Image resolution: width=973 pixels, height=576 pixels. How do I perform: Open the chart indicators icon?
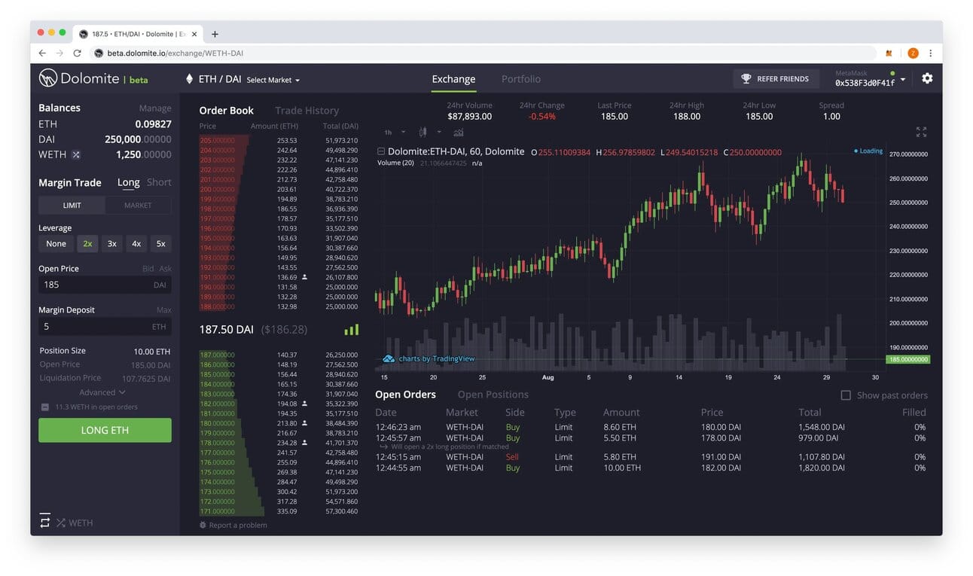tap(459, 133)
